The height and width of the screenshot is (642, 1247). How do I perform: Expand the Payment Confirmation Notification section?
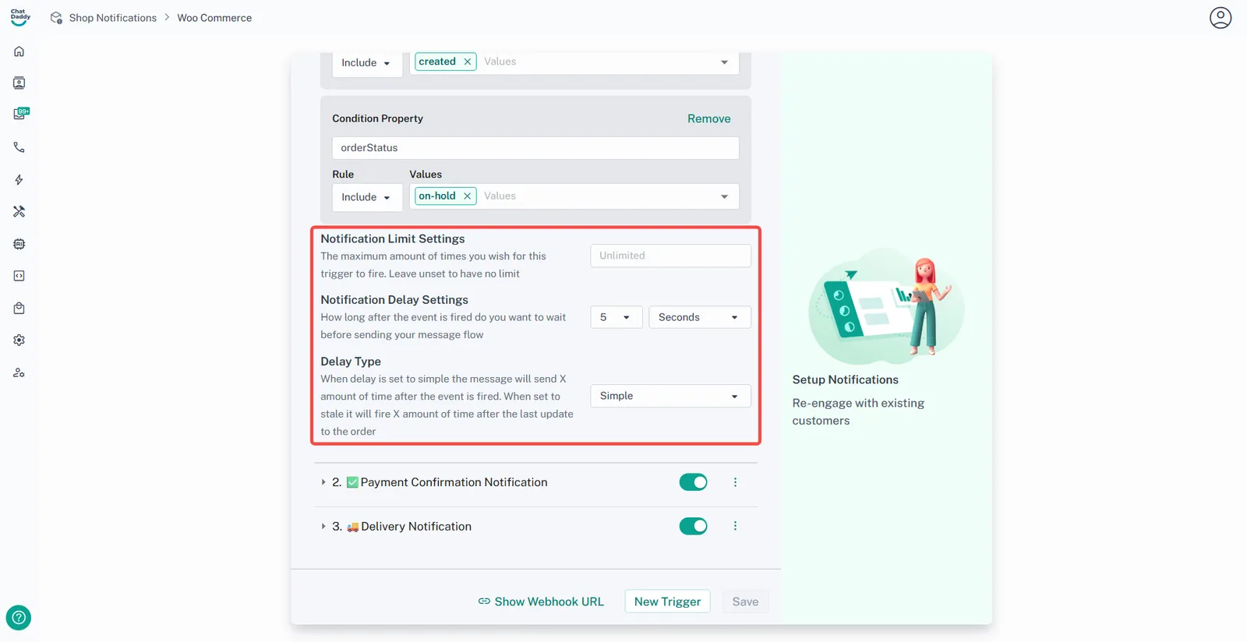[323, 482]
